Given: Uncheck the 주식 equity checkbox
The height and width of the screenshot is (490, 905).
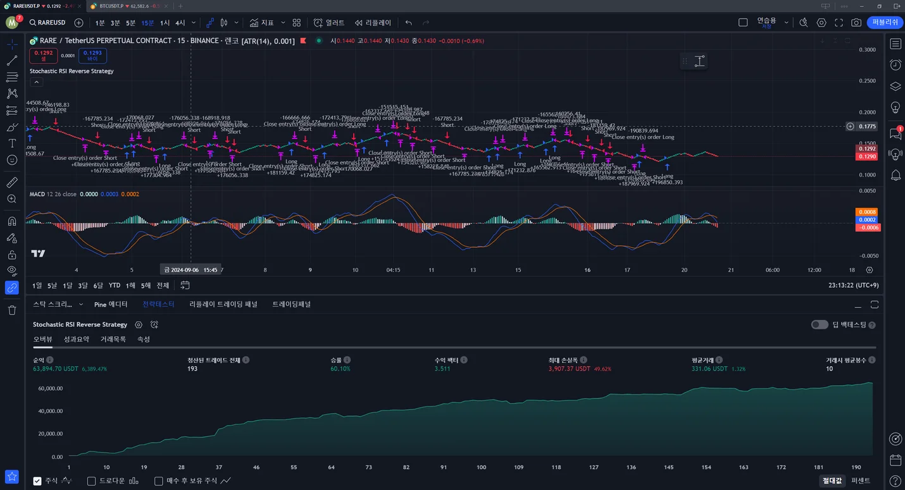Looking at the screenshot, I should 37,481.
